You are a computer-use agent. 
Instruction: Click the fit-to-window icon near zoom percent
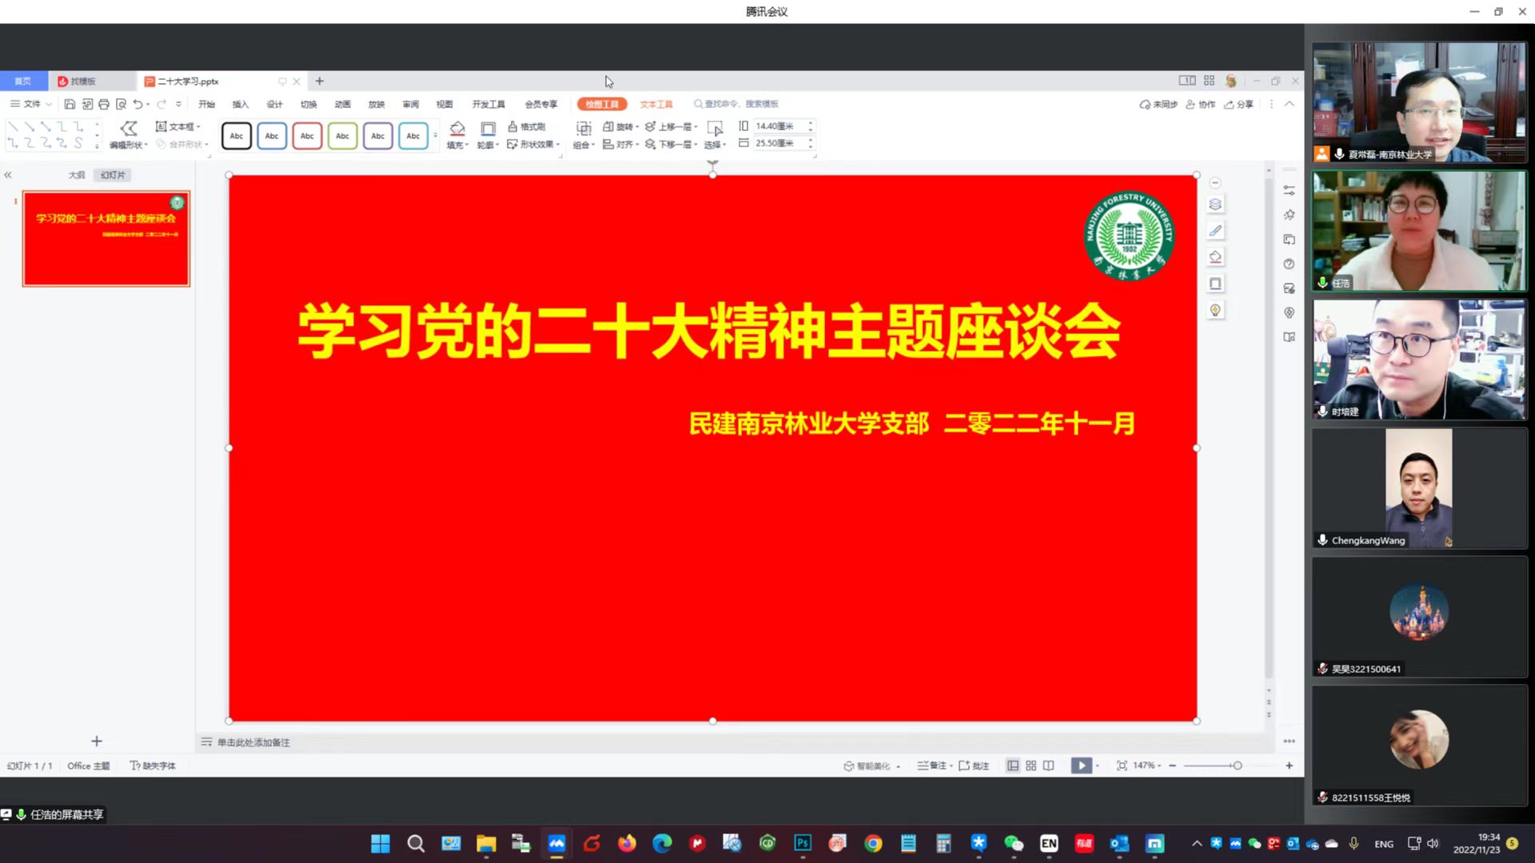(1122, 766)
